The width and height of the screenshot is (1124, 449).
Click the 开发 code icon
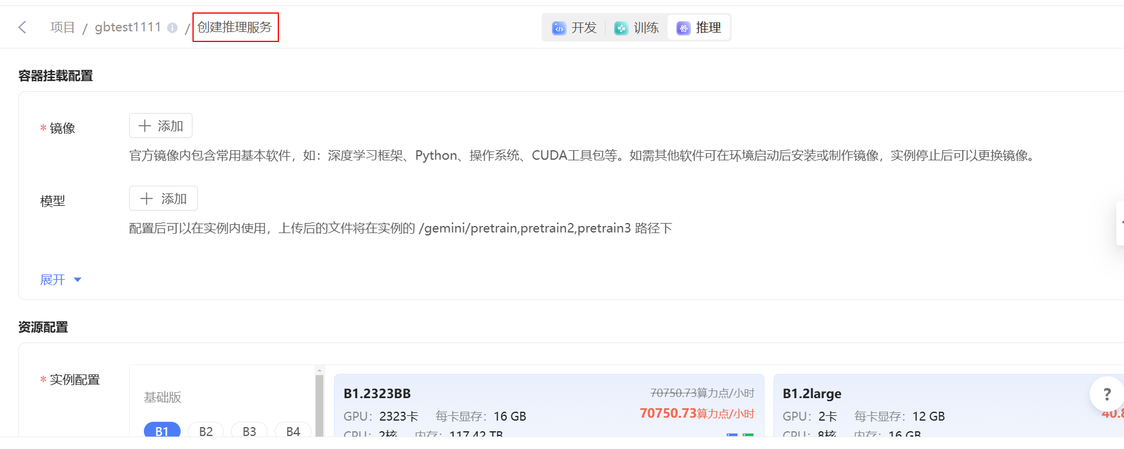tap(558, 28)
